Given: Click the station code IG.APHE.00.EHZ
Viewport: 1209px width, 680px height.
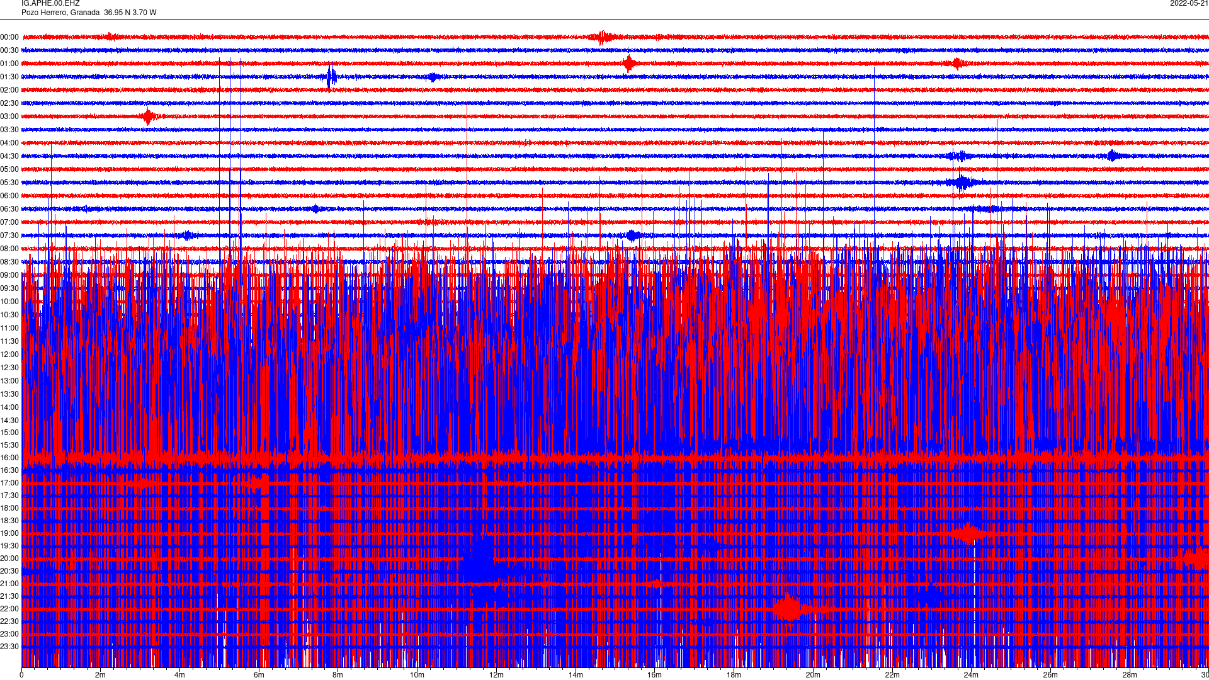Looking at the screenshot, I should [x=50, y=3].
